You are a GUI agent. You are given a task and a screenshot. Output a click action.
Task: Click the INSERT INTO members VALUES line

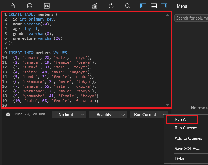pyautogui.click(x=38, y=53)
